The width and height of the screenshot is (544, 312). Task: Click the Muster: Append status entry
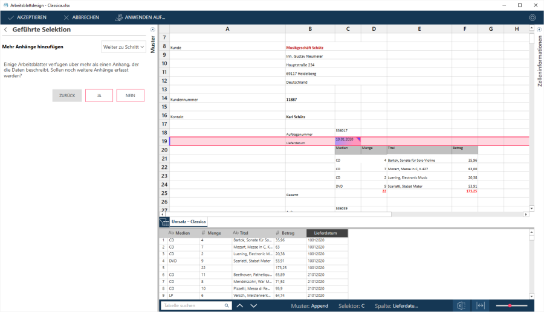pos(309,306)
